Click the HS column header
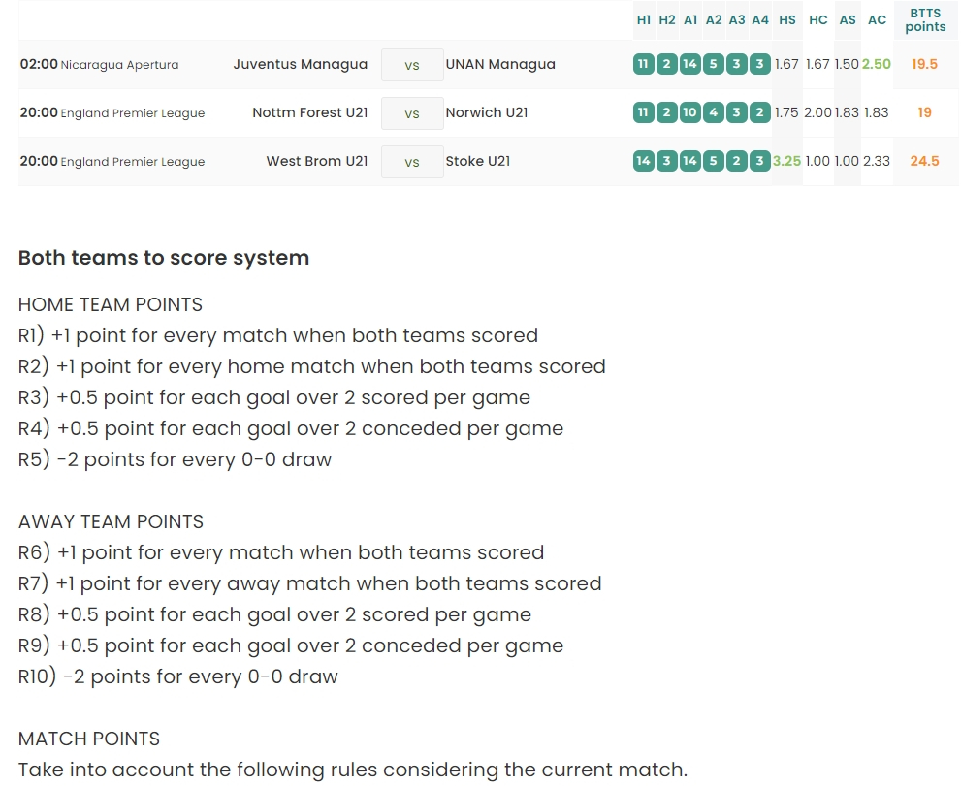961x786 pixels. point(787,20)
